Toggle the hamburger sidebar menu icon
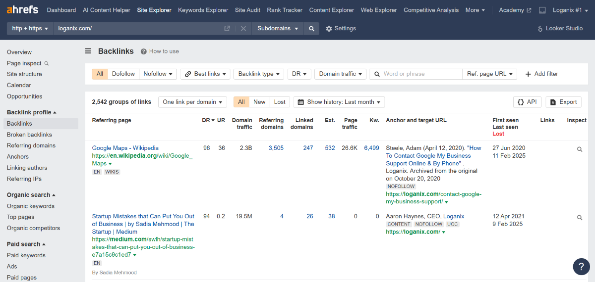The image size is (595, 282). (88, 51)
